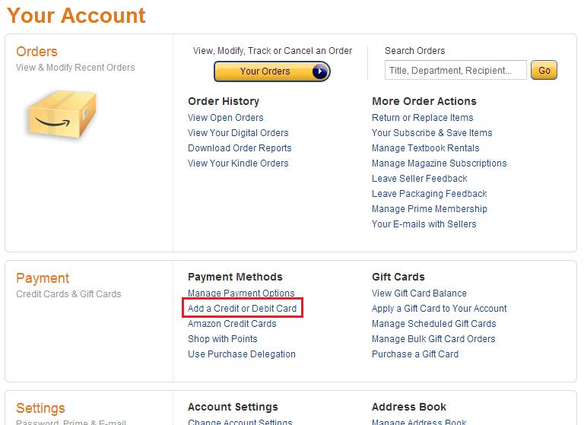Click the Amazon package box icon
Screen dimensions: 584x425
pos(62,115)
